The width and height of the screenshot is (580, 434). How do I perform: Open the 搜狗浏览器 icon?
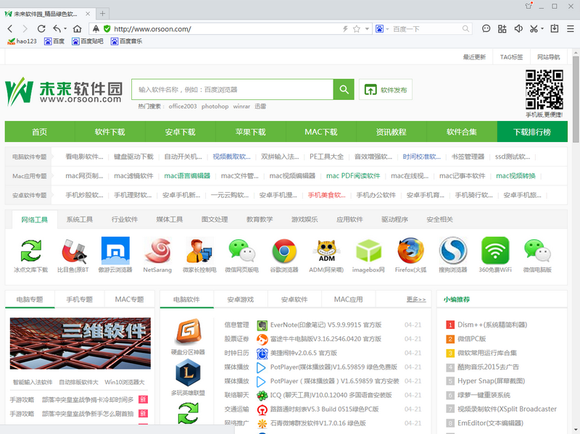(x=452, y=251)
